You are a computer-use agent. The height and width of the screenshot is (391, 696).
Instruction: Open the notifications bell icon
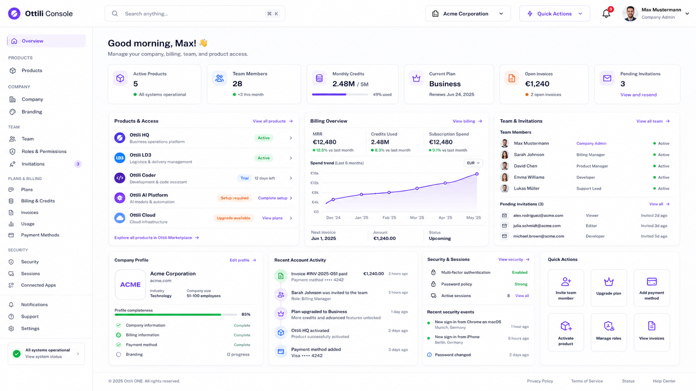(606, 13)
